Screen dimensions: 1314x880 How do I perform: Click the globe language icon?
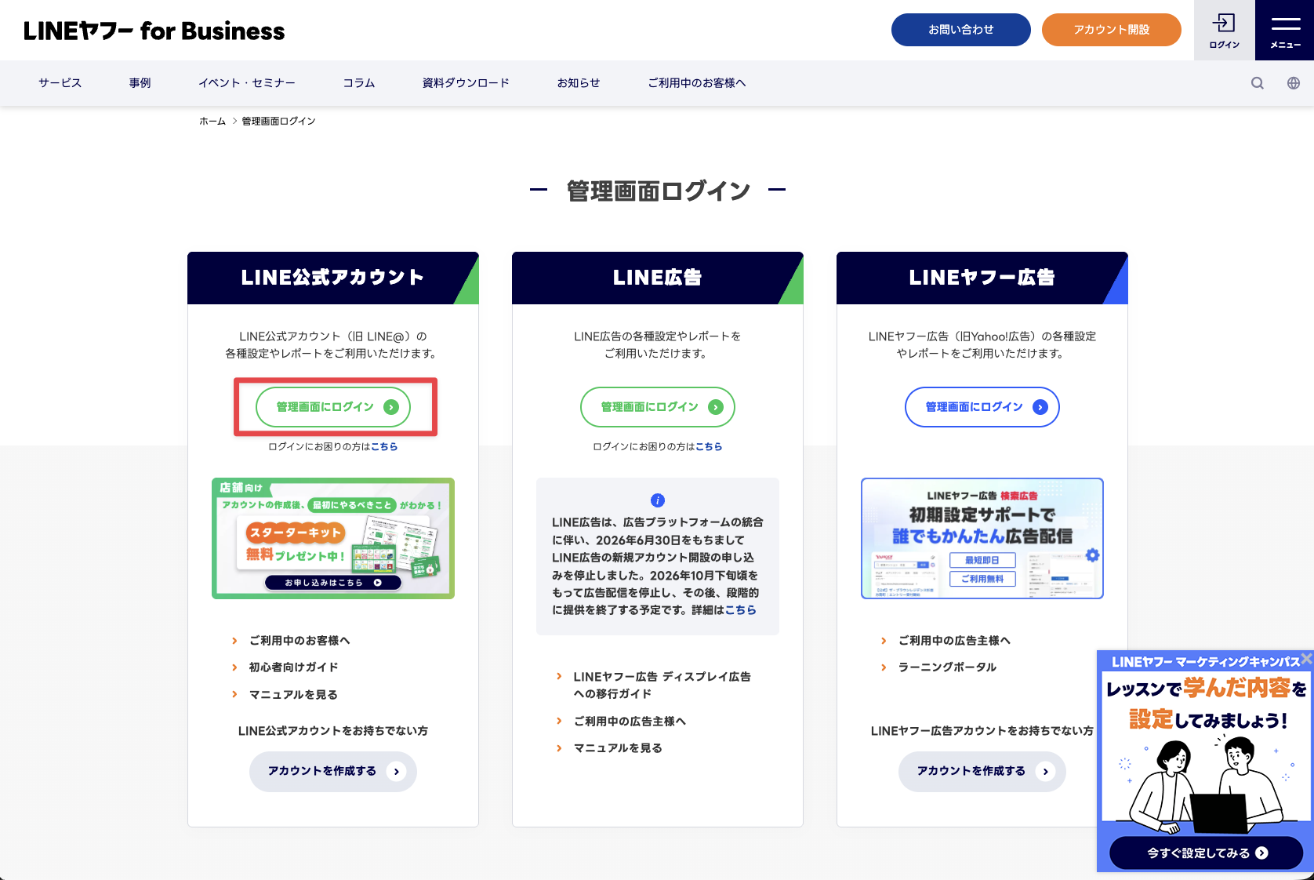point(1294,83)
